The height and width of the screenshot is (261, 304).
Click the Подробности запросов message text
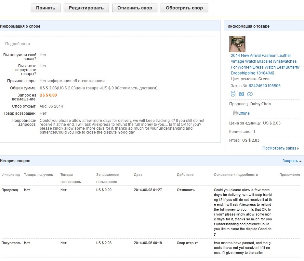click(x=122, y=126)
